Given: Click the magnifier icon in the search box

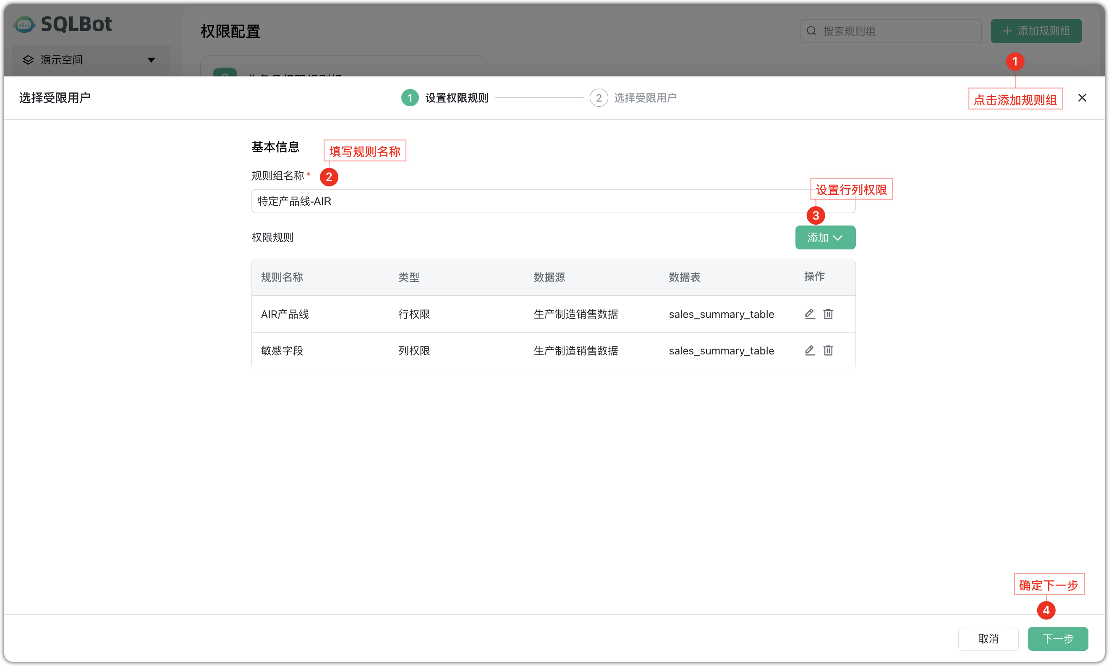Looking at the screenshot, I should point(811,31).
